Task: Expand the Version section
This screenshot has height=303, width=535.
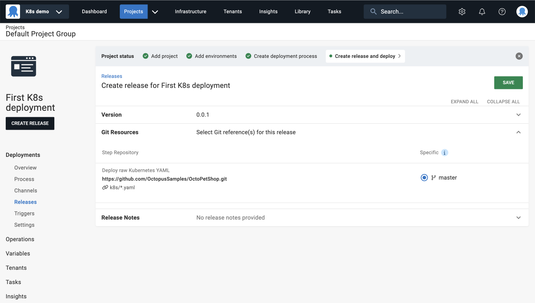Action: (519, 115)
